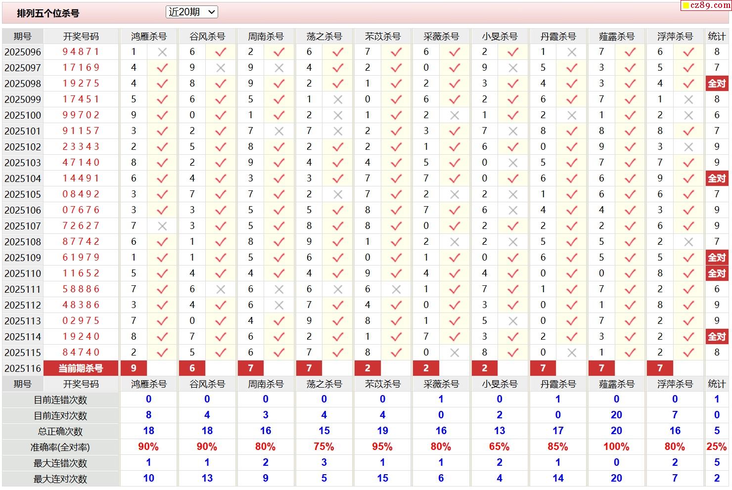Select the 采薇杀号 top column header

(x=441, y=36)
